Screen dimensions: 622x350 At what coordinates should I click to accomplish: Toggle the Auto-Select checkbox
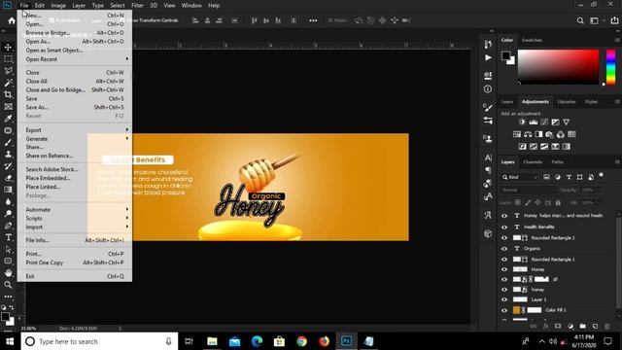(x=52, y=20)
